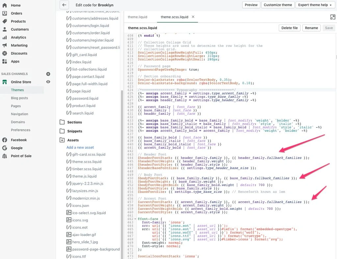
Task: Open Themes in the sidebar menu
Action: click(x=17, y=90)
